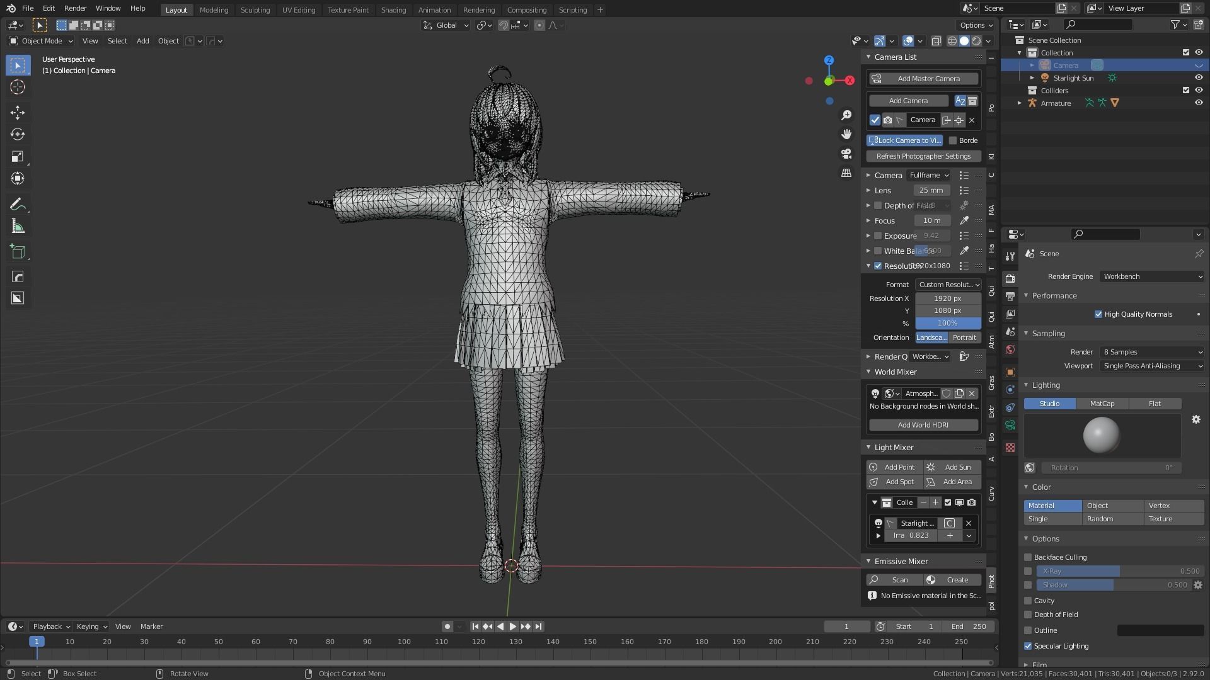This screenshot has height=680, width=1210.
Task: Switch to the Shading workspace tab
Action: [393, 9]
